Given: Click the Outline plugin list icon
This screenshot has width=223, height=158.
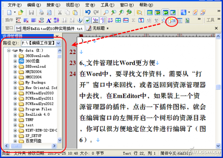Looking at the screenshot, I should (180, 21).
